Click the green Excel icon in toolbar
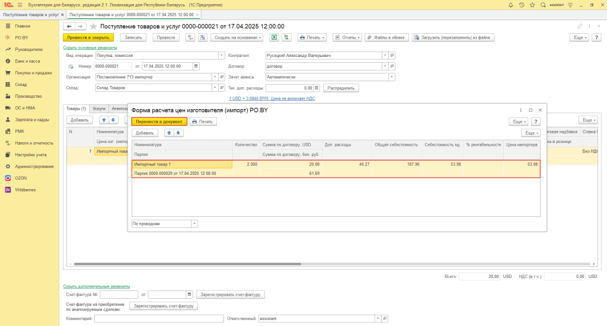 274,37
